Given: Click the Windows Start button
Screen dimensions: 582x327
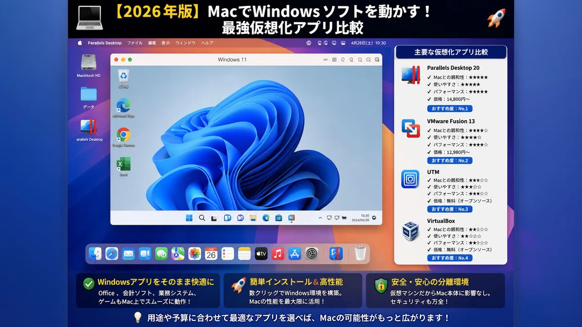Looking at the screenshot, I should [189, 218].
